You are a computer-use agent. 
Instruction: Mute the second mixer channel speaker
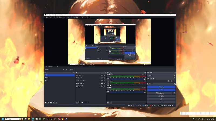pyautogui.click(x=108, y=85)
